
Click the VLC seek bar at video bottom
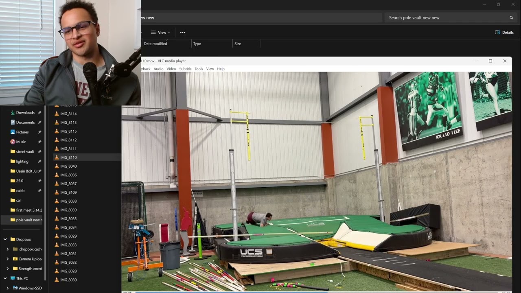coord(317,292)
